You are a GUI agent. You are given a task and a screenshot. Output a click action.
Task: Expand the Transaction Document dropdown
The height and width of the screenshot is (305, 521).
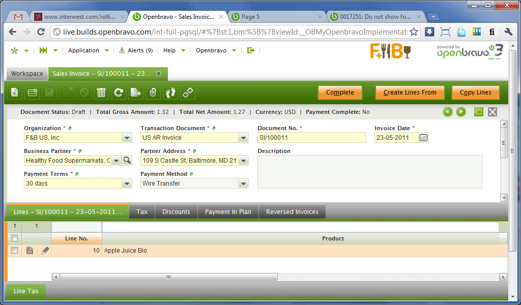coord(244,138)
